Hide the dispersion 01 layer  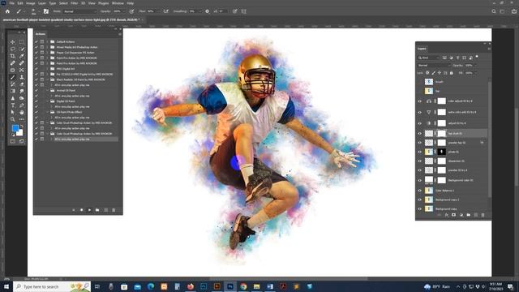tap(420, 161)
